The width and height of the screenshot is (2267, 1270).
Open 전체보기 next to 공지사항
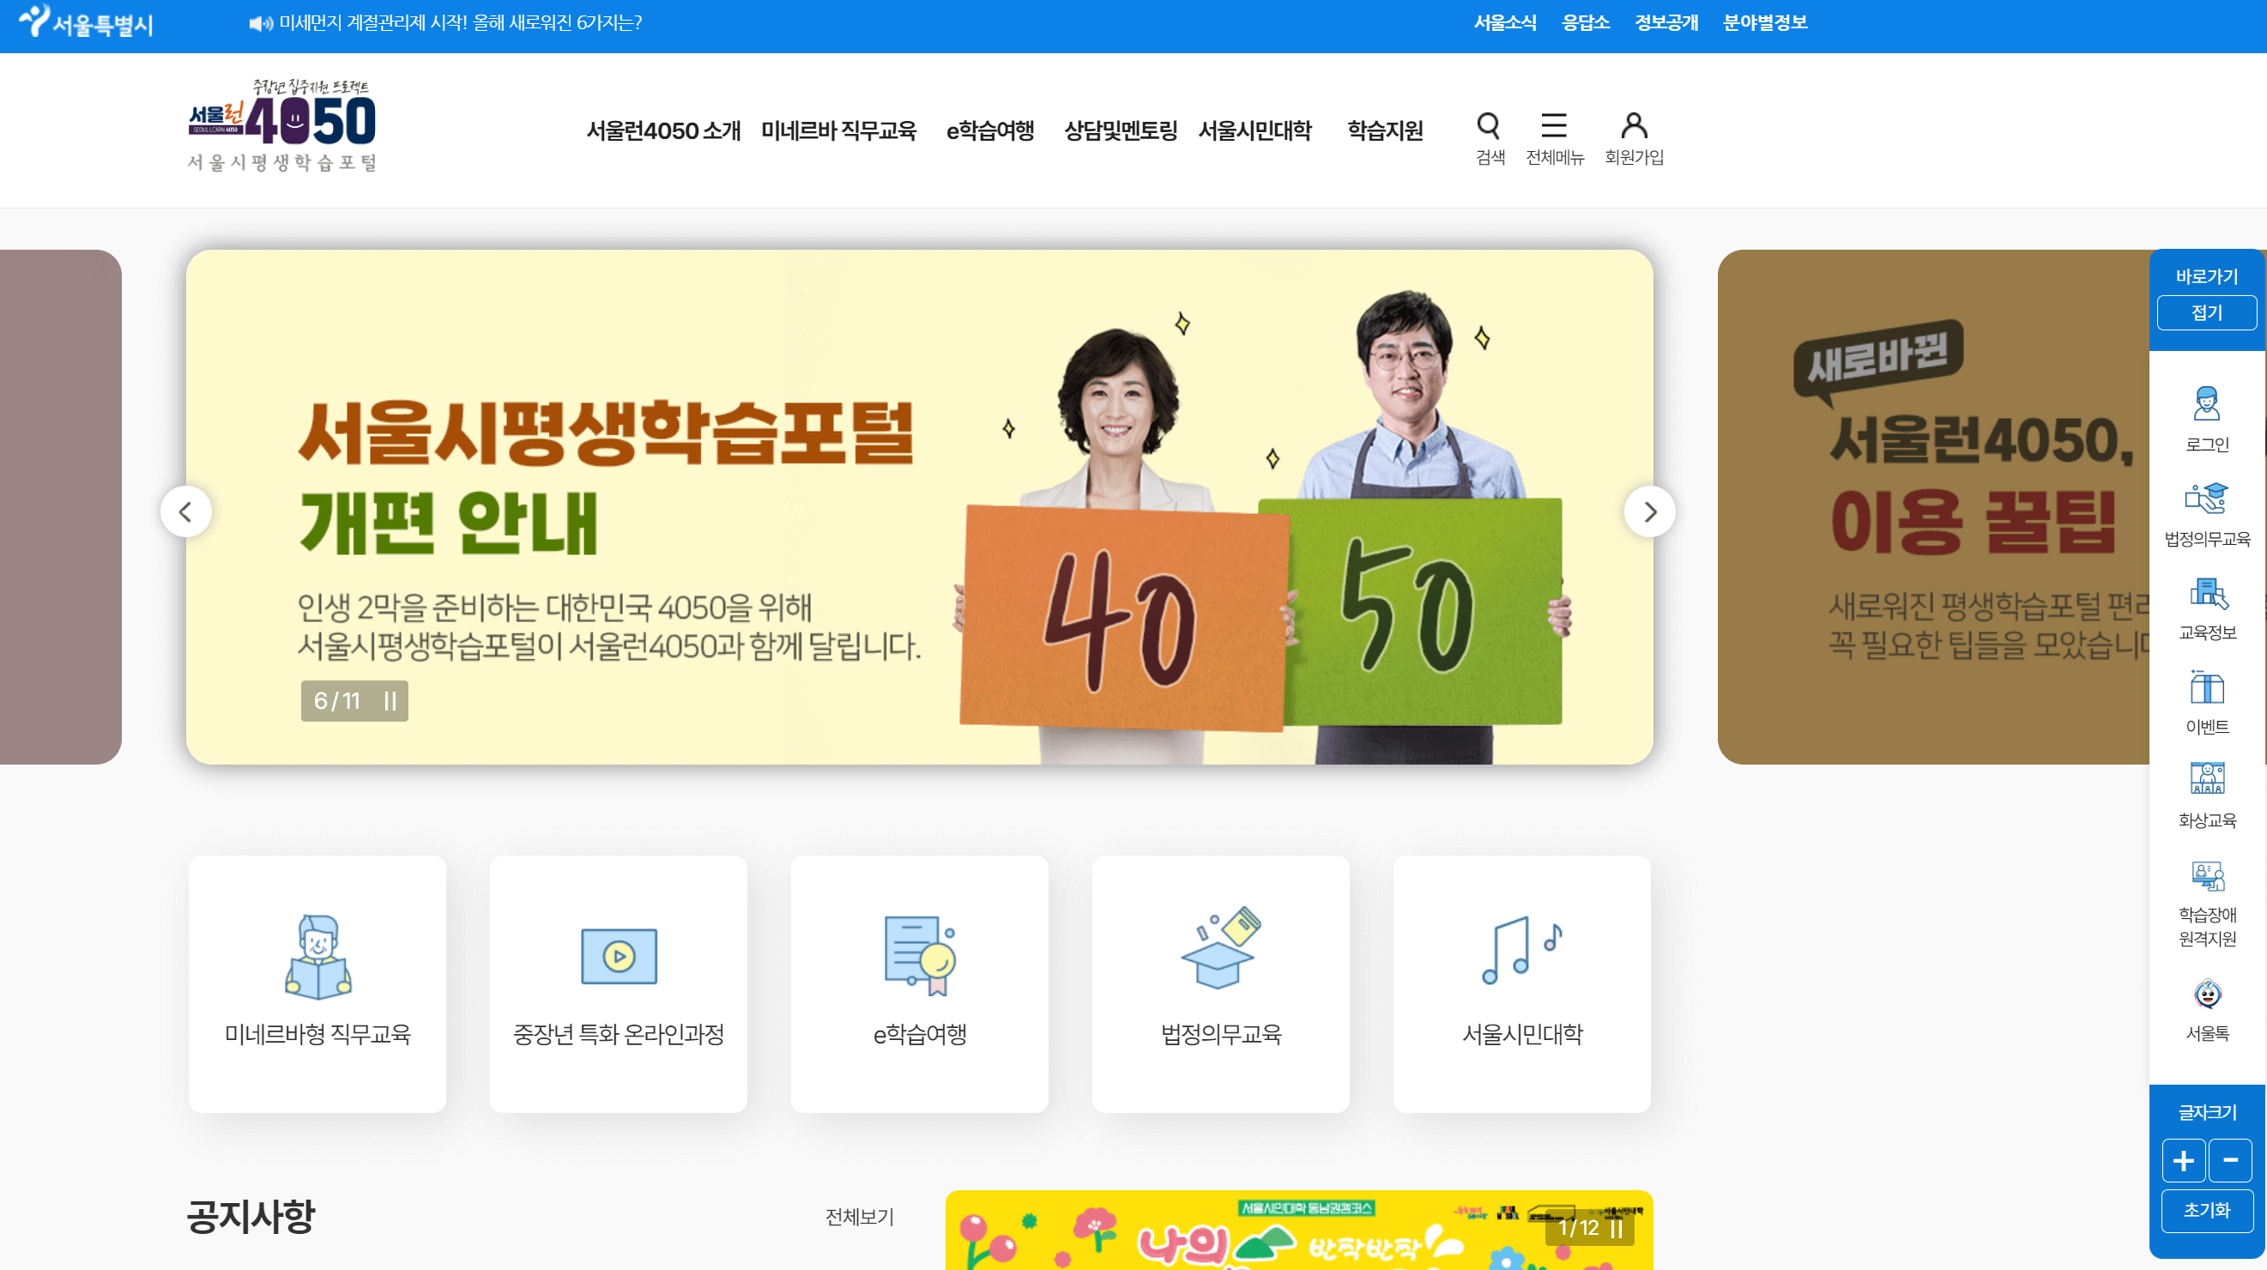[x=859, y=1218]
